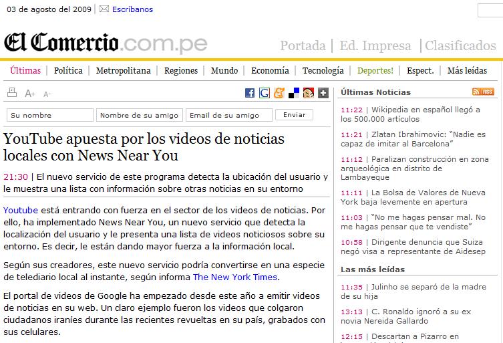Screen dimensions: 503x343
Task: Open Dirigente denuncia Suiza visa headline
Action: pos(413,247)
